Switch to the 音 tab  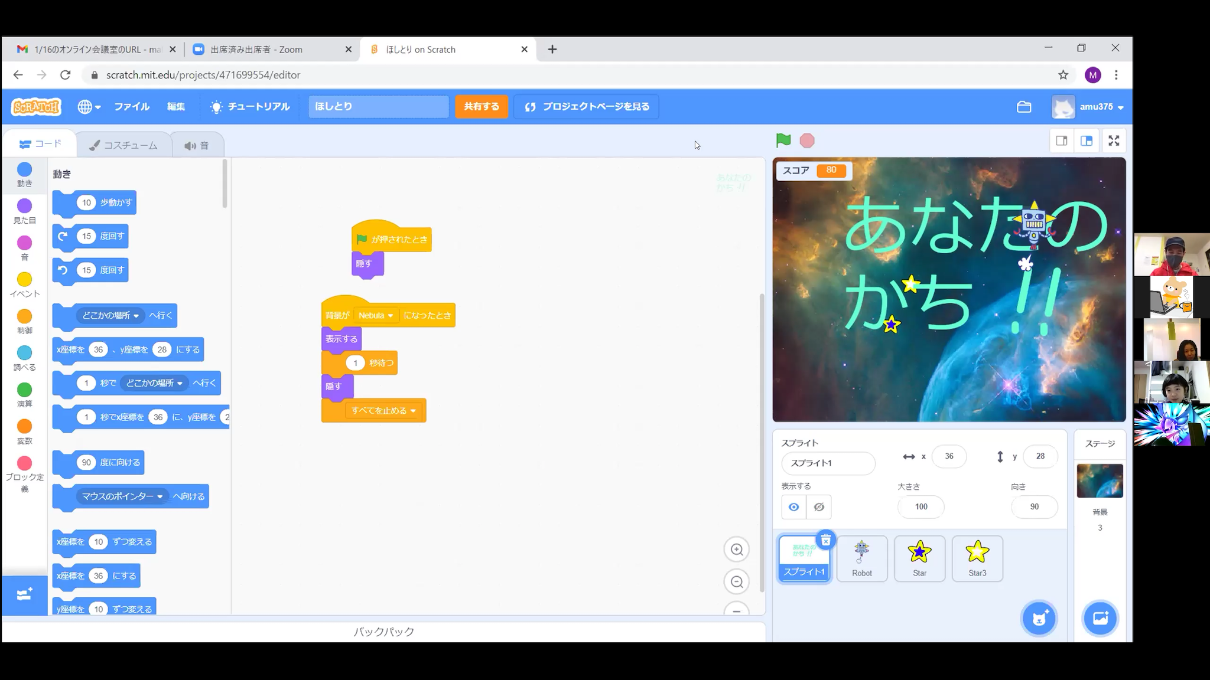click(x=197, y=145)
